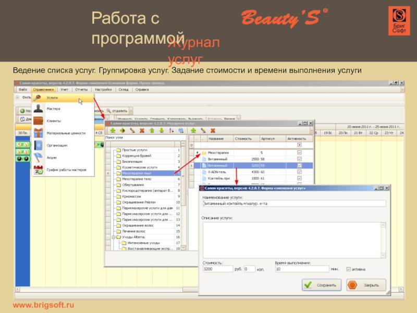Toggle the Активность filter-row checkbox
The height and width of the screenshot is (313, 417).
click(x=299, y=145)
